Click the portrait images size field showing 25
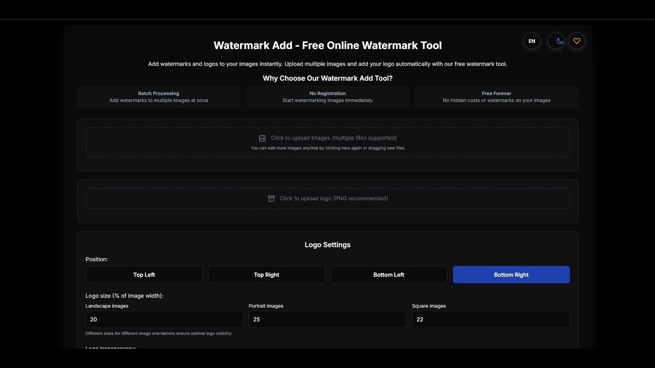The width and height of the screenshot is (655, 368). [x=327, y=319]
